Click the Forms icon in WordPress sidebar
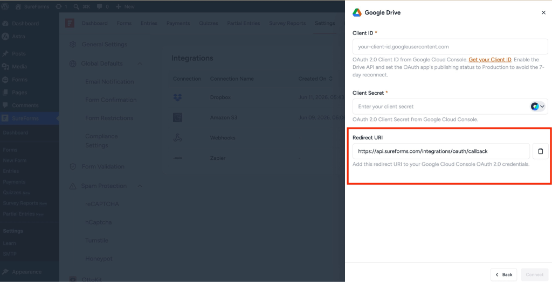This screenshot has height=282, width=552. coord(5,80)
